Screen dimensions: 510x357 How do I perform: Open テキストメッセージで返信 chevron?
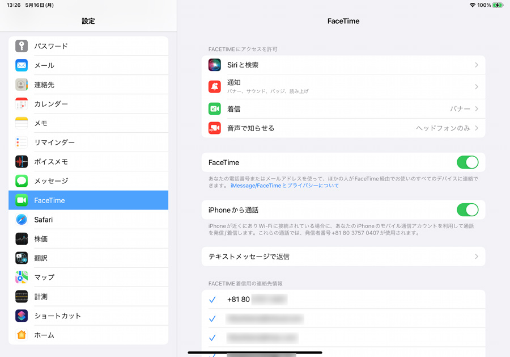point(477,257)
